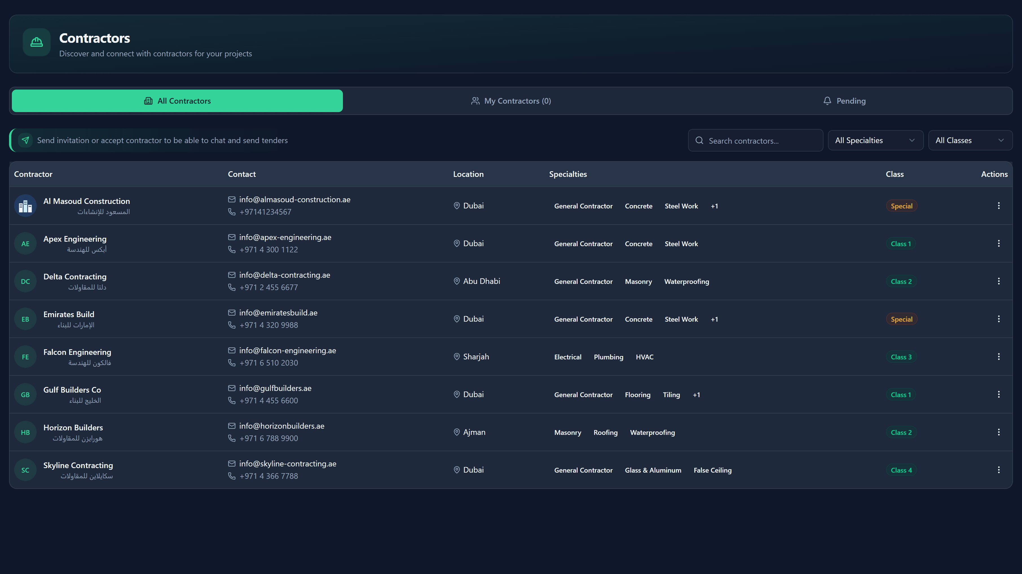Click the FE avatar for Falcon Engineering
The width and height of the screenshot is (1022, 574).
pos(25,357)
